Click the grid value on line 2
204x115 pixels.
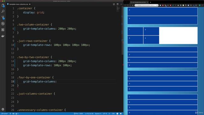coord(40,12)
